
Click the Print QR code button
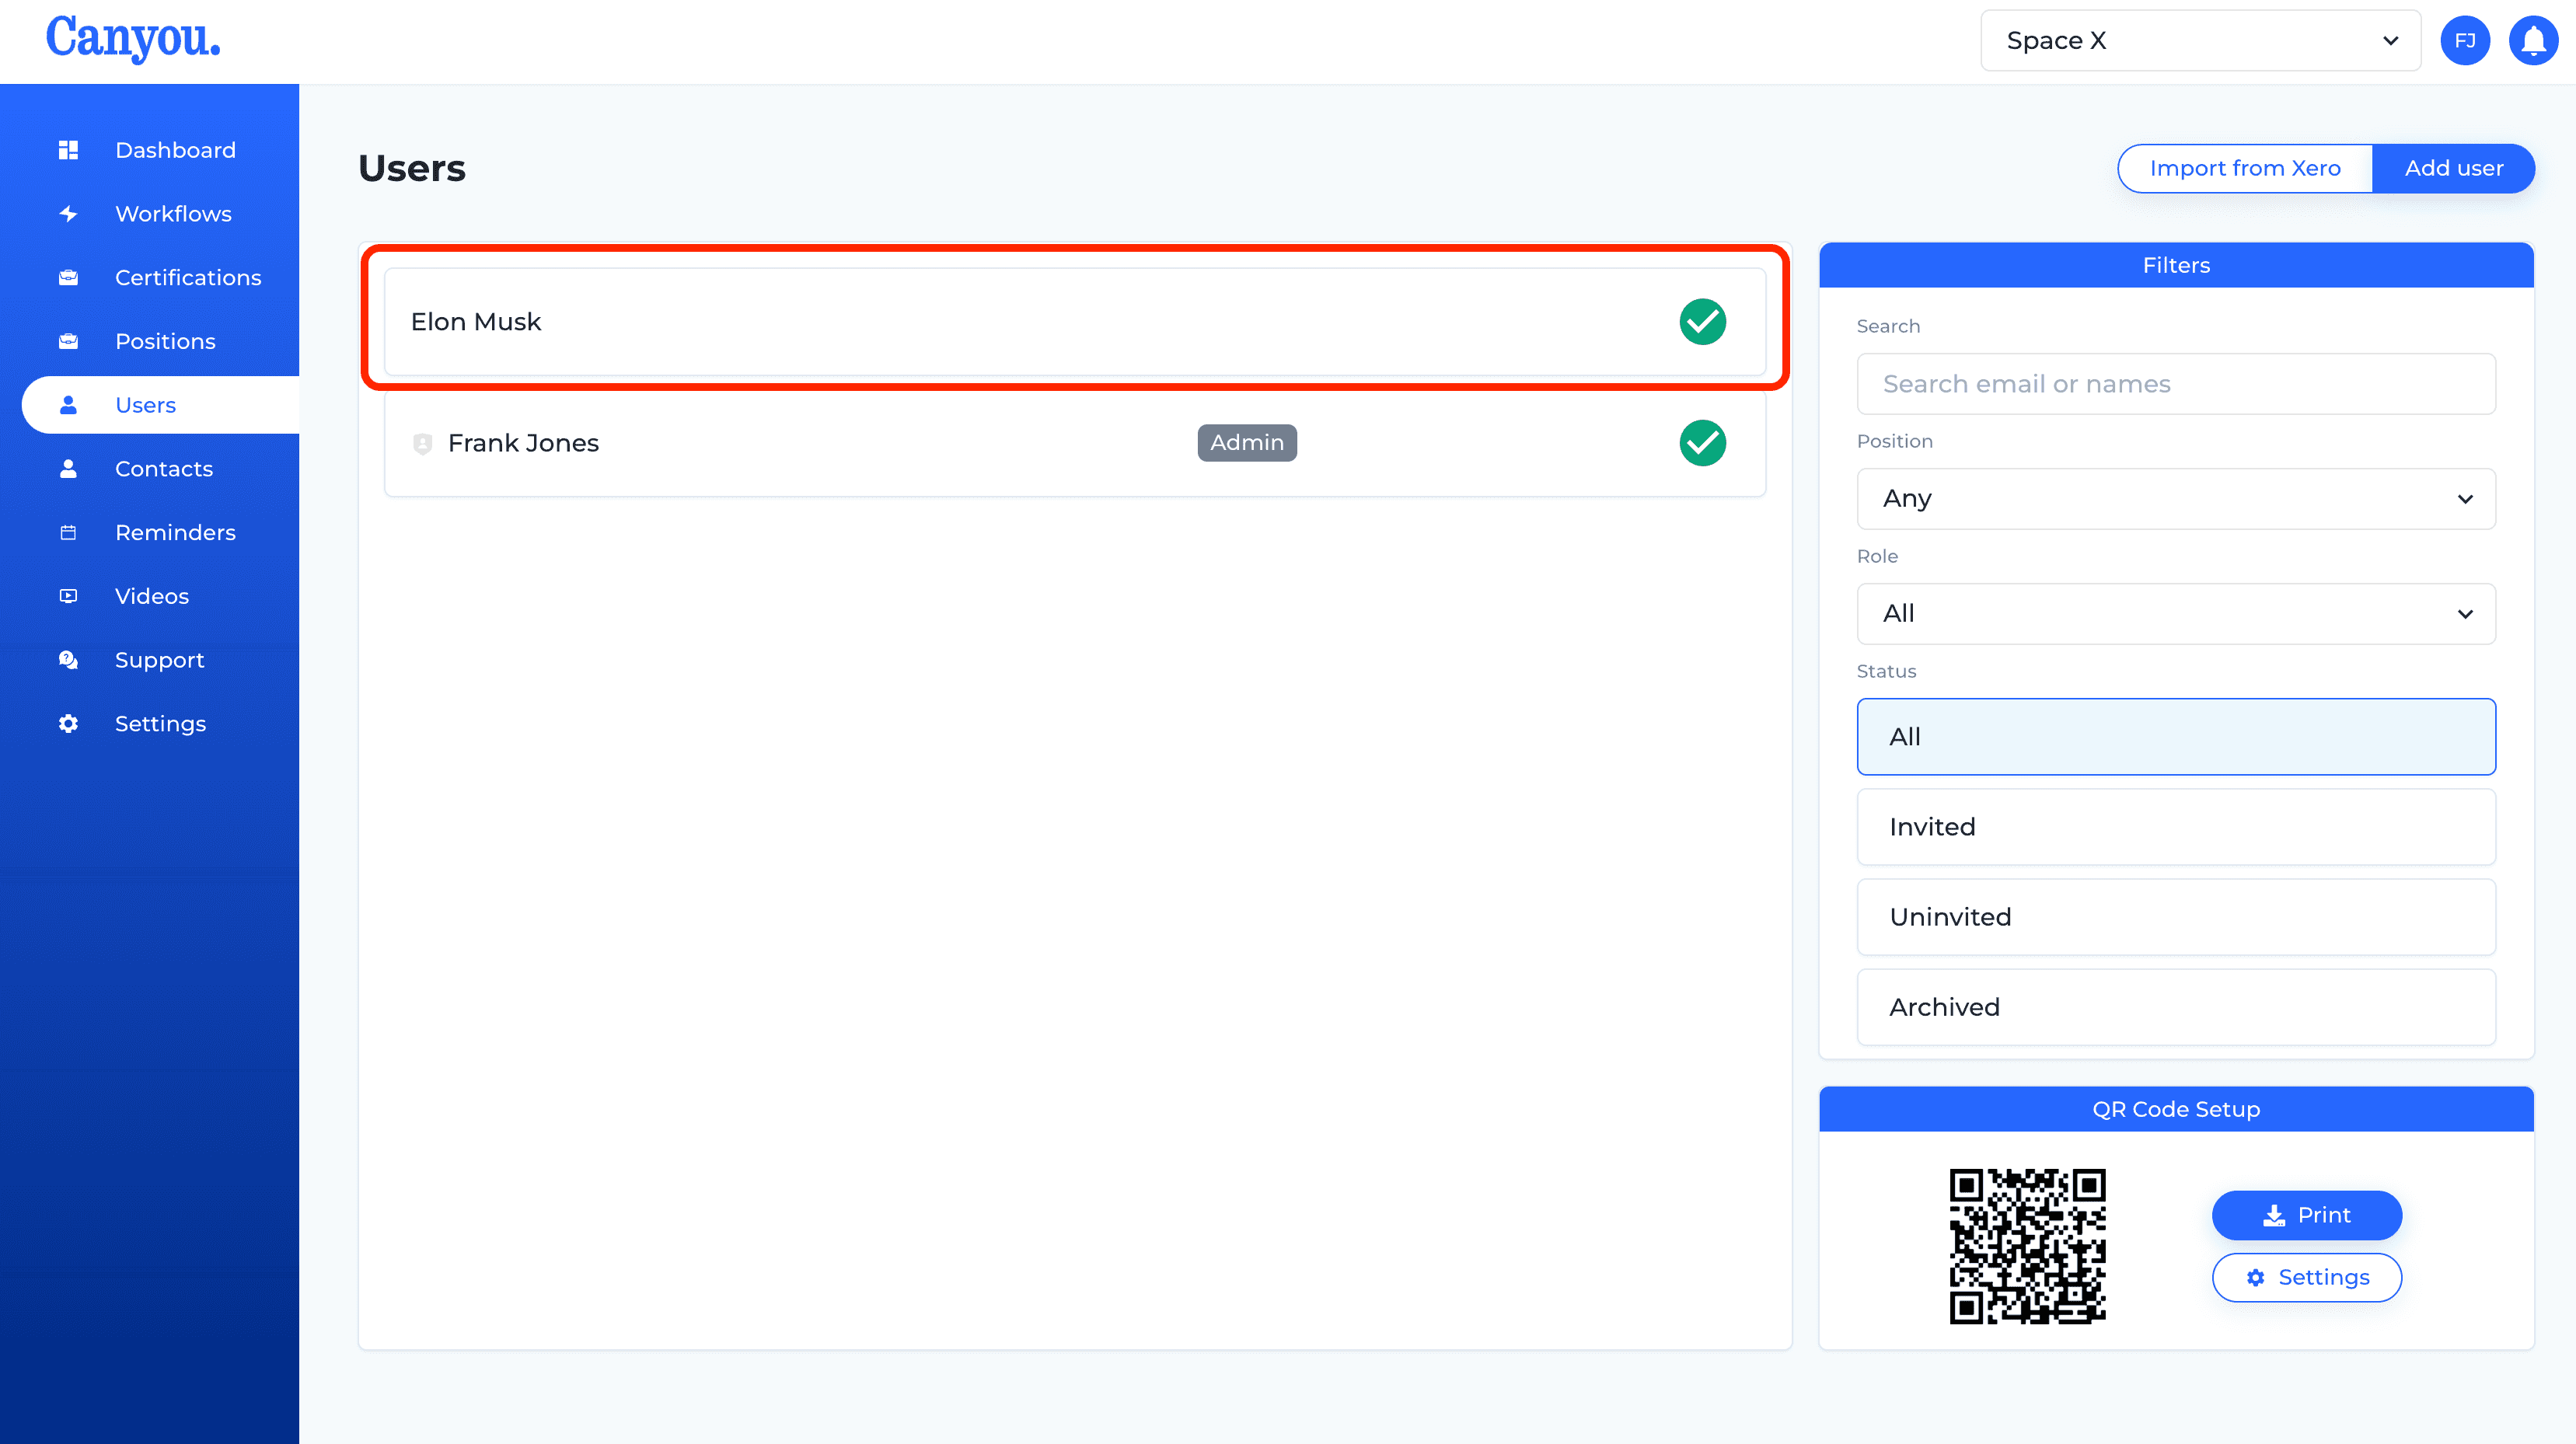pyautogui.click(x=2306, y=1215)
